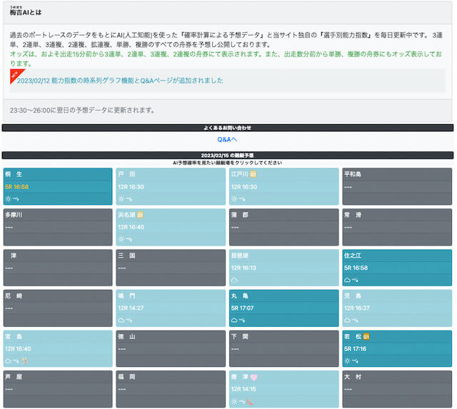Click 5R 16:58 race time in 住之江
Viewport: 457px width, 409px height.
point(356,268)
